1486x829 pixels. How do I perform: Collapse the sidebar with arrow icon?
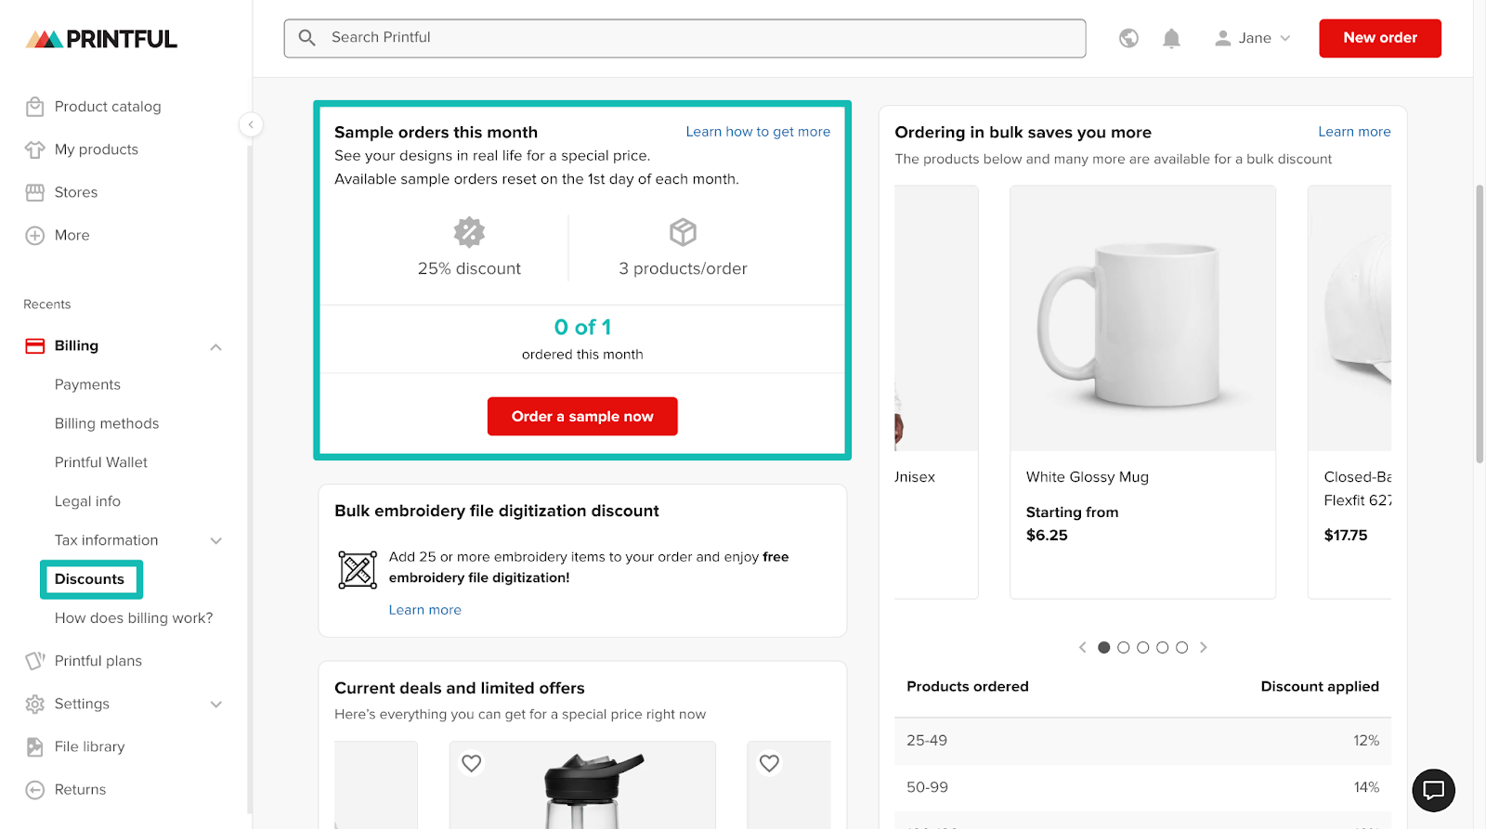click(x=251, y=124)
